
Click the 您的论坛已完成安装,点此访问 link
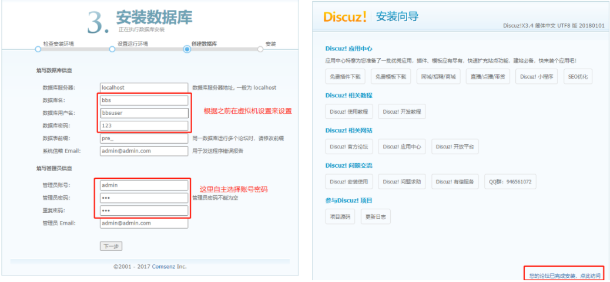[565, 276]
